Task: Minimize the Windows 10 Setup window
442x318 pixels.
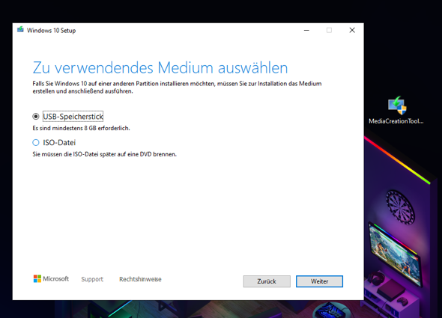Action: point(306,30)
